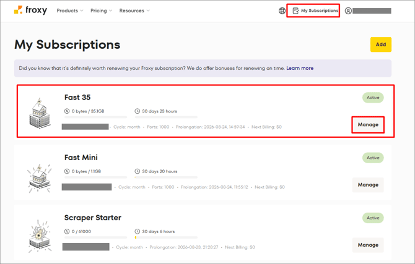
Task: Click the text 30 days 20 hours
Action: tap(160, 171)
